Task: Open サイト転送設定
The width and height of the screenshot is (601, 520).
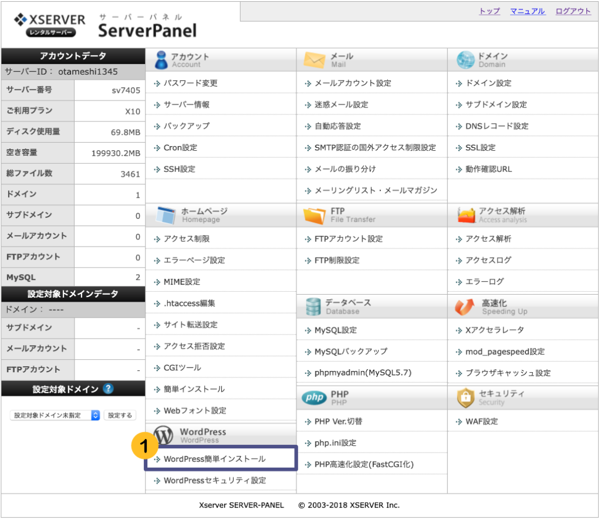Action: pyautogui.click(x=191, y=325)
